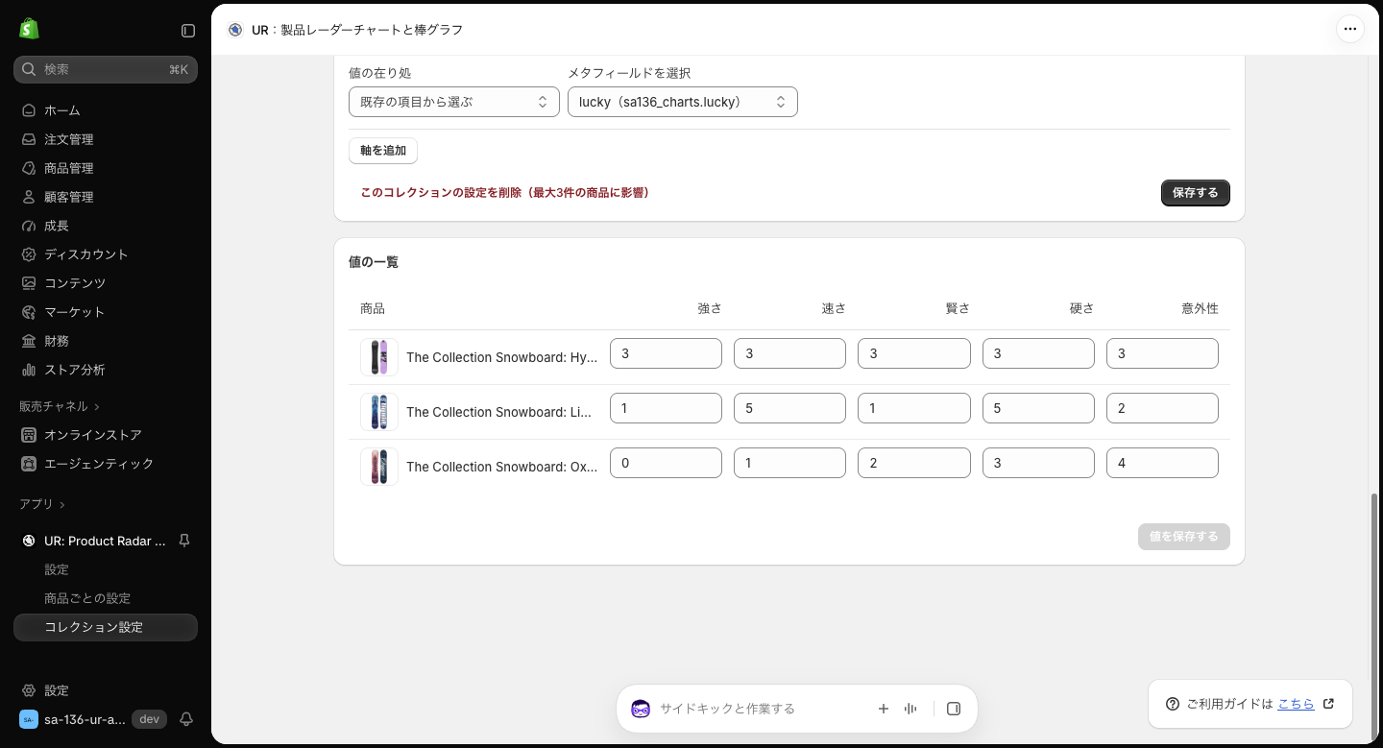
Task: Click 強さ field for Hydrogen snowboard
Action: (x=666, y=353)
